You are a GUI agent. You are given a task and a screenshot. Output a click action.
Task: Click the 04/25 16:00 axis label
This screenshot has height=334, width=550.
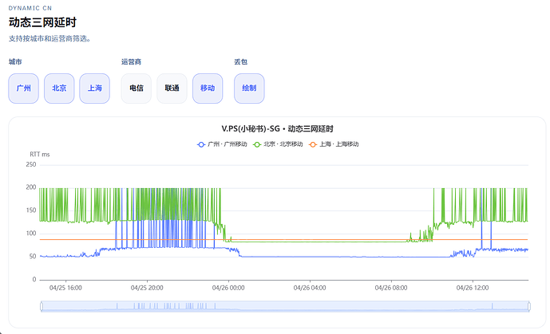(65, 288)
